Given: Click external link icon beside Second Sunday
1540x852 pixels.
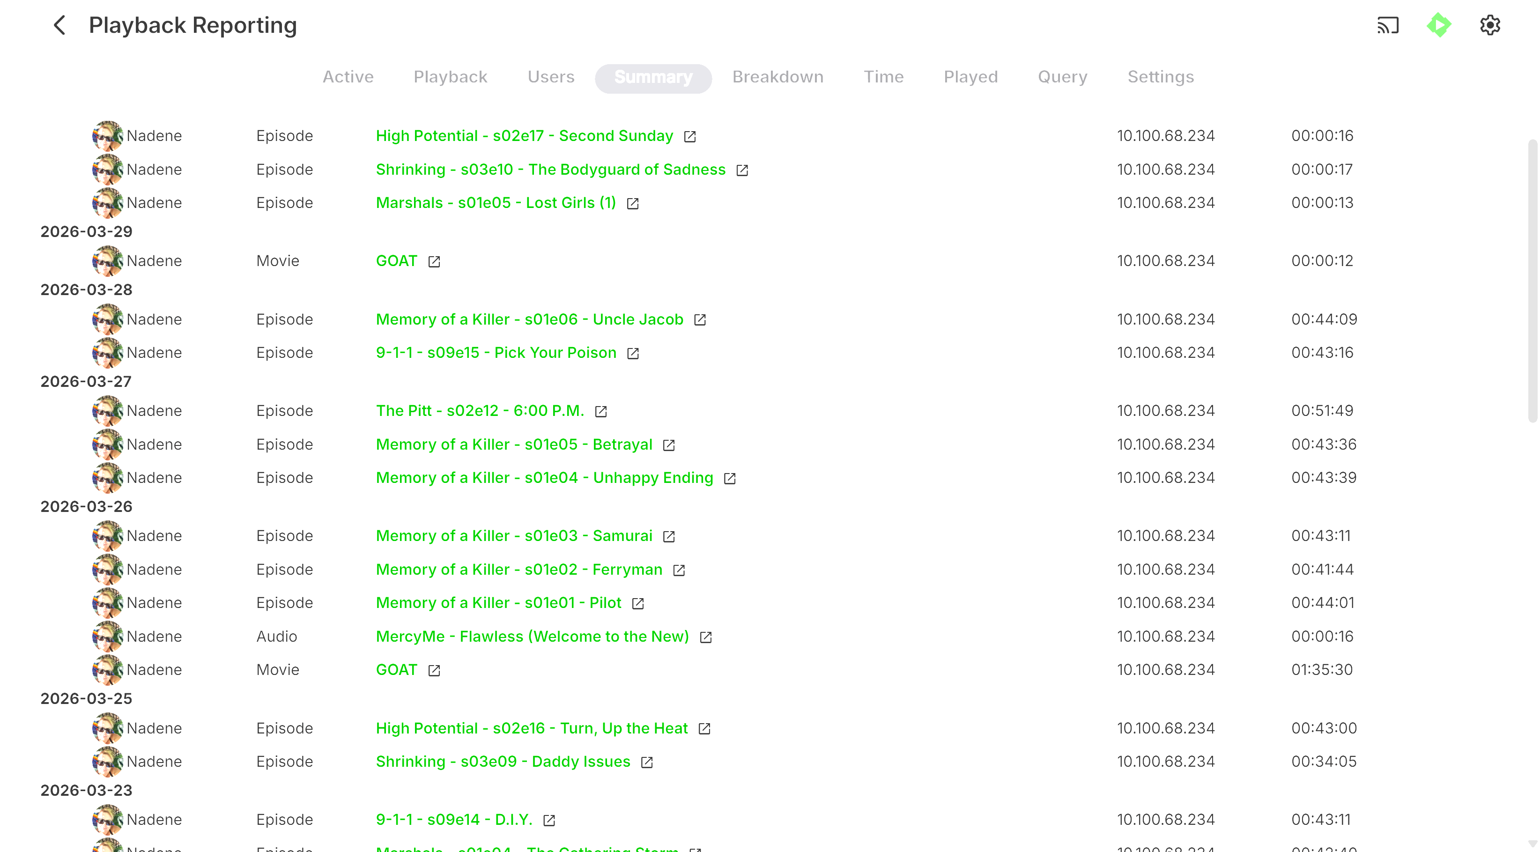Looking at the screenshot, I should click(x=690, y=136).
